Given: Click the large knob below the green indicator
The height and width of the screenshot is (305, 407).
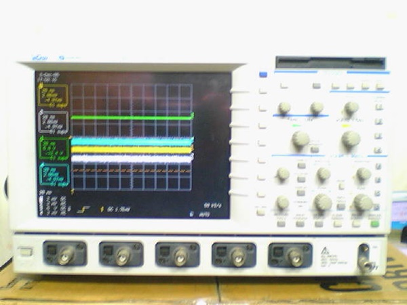Looking at the screenshot, I should point(300,140).
